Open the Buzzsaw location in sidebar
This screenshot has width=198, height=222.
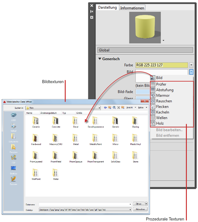point(13,180)
